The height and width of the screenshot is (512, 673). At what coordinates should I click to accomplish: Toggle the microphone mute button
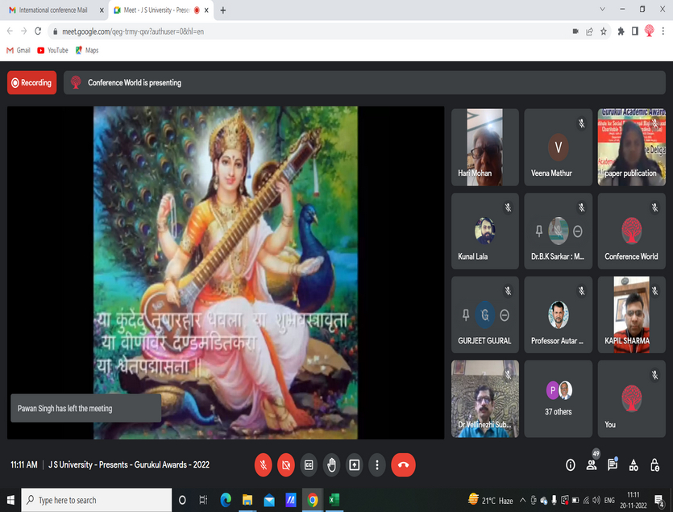[263, 464]
